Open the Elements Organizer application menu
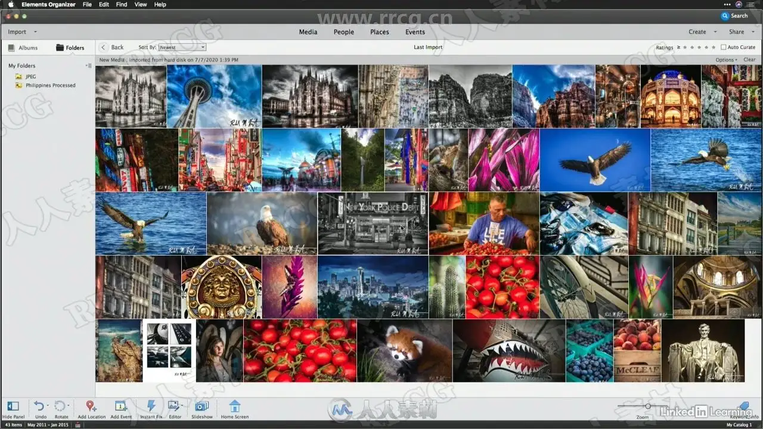 click(x=48, y=4)
